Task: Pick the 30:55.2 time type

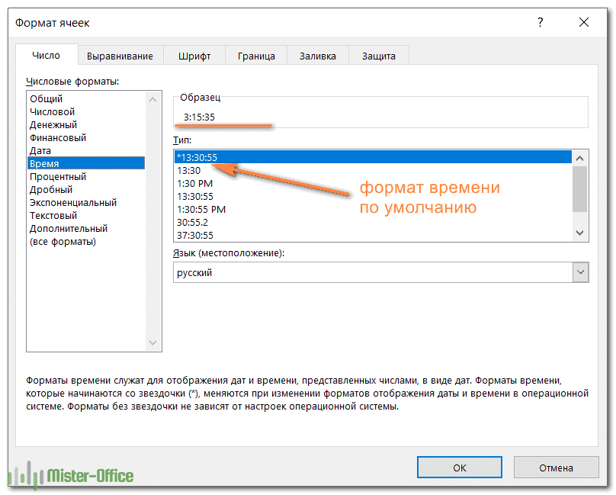Action: click(x=374, y=223)
